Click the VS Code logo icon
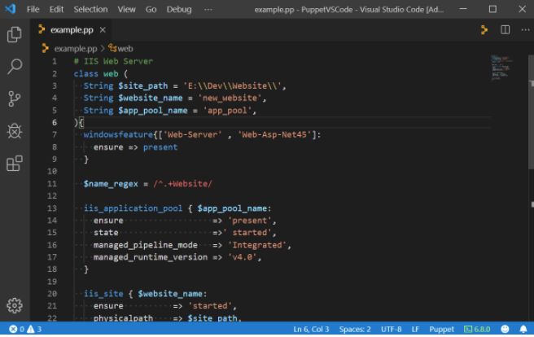 11,9
